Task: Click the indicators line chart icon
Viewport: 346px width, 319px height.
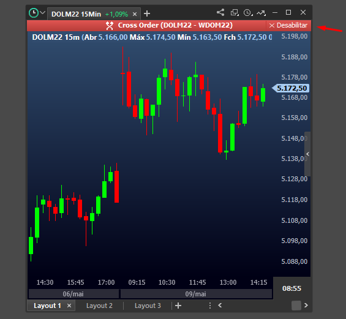Action: coord(261,13)
